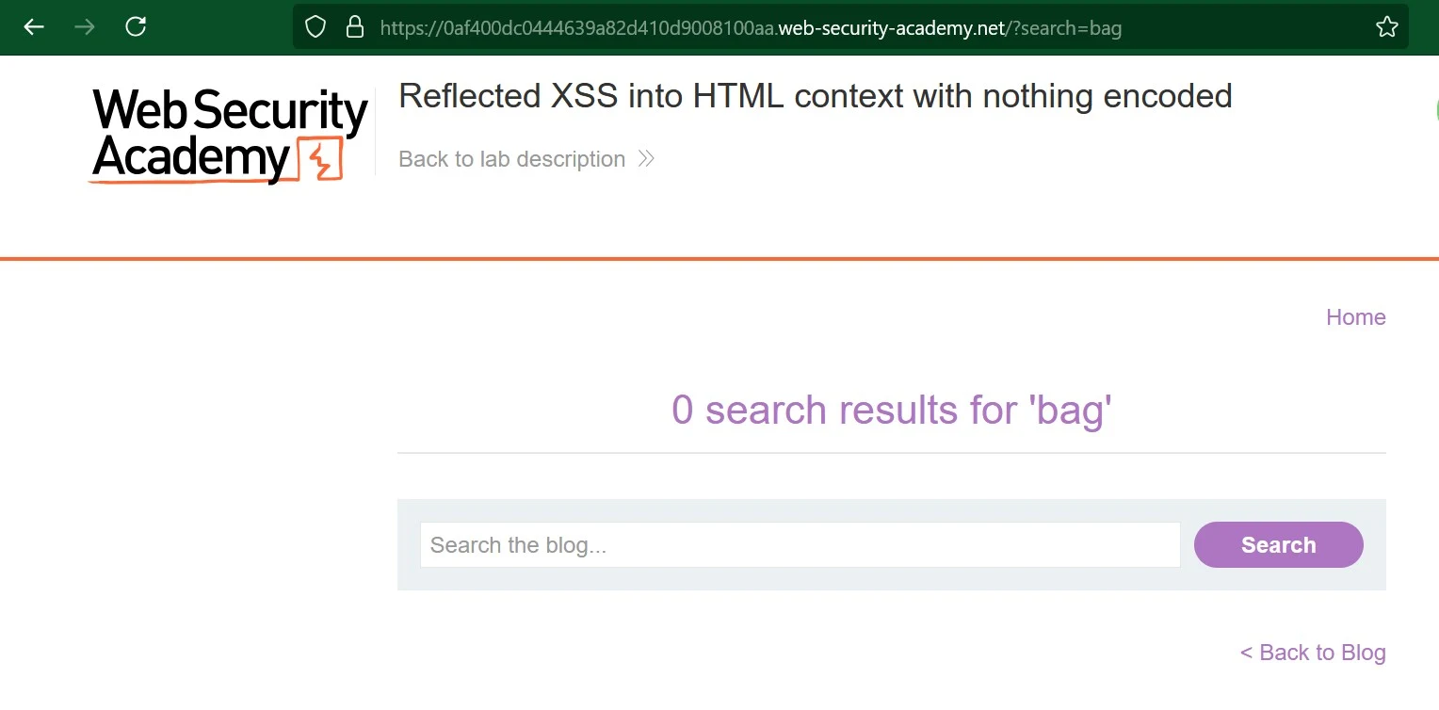Click the purple Search button
The height and width of the screenshot is (710, 1439).
[1278, 545]
